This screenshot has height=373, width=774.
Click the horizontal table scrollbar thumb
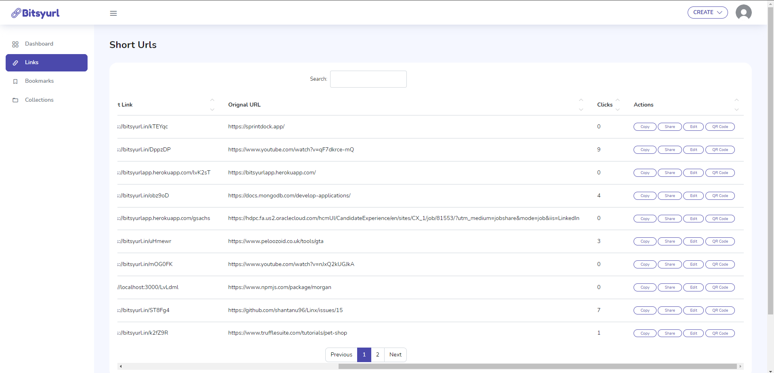click(538, 367)
